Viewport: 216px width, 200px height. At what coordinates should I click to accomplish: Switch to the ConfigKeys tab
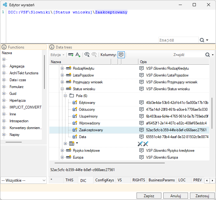(105, 180)
